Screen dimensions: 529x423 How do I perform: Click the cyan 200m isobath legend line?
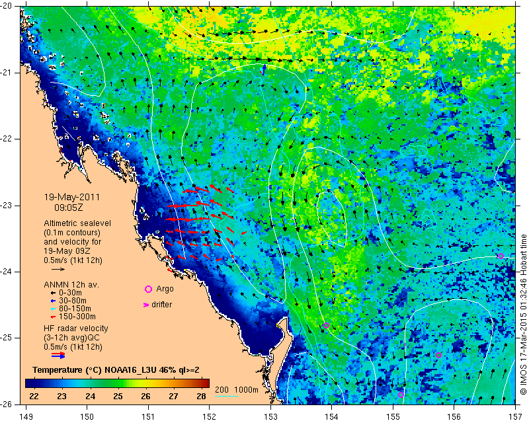pyautogui.click(x=226, y=396)
